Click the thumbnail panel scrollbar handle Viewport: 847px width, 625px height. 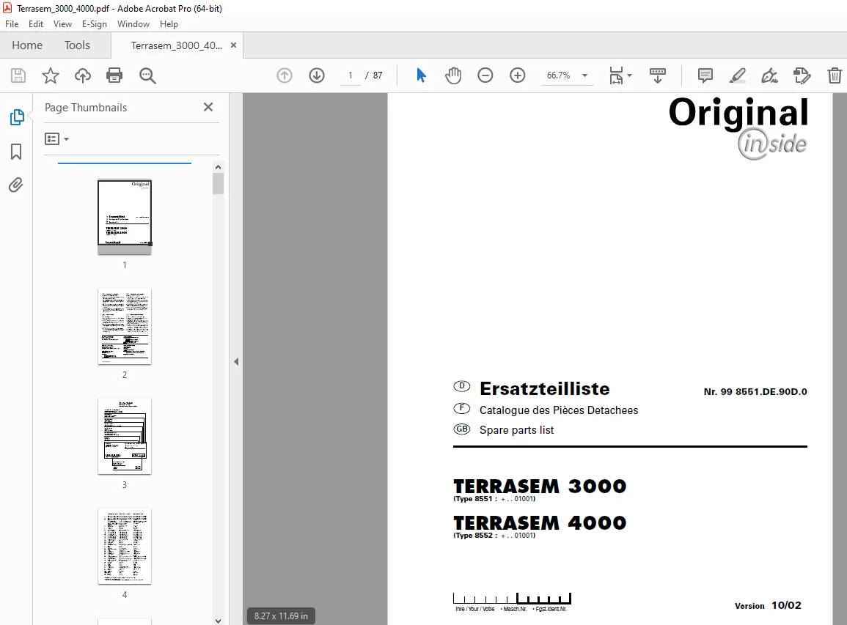[x=219, y=183]
